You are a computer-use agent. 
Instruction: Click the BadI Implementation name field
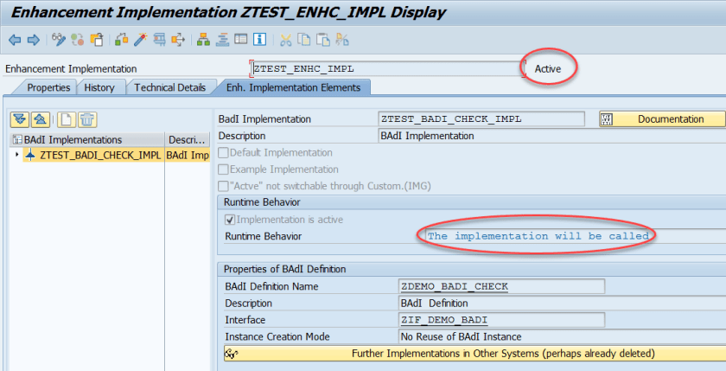[481, 118]
